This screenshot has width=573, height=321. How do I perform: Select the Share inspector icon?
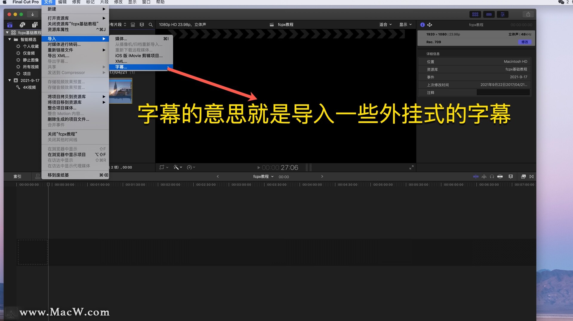pyautogui.click(x=430, y=25)
